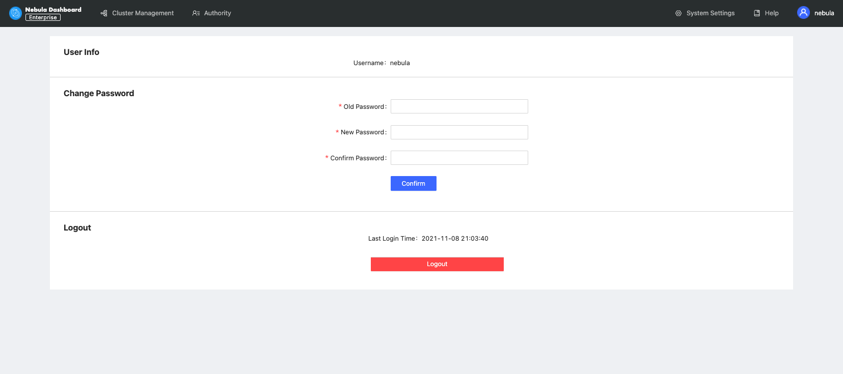Image resolution: width=843 pixels, height=374 pixels.
Task: Focus the New Password input field
Action: pyautogui.click(x=459, y=132)
